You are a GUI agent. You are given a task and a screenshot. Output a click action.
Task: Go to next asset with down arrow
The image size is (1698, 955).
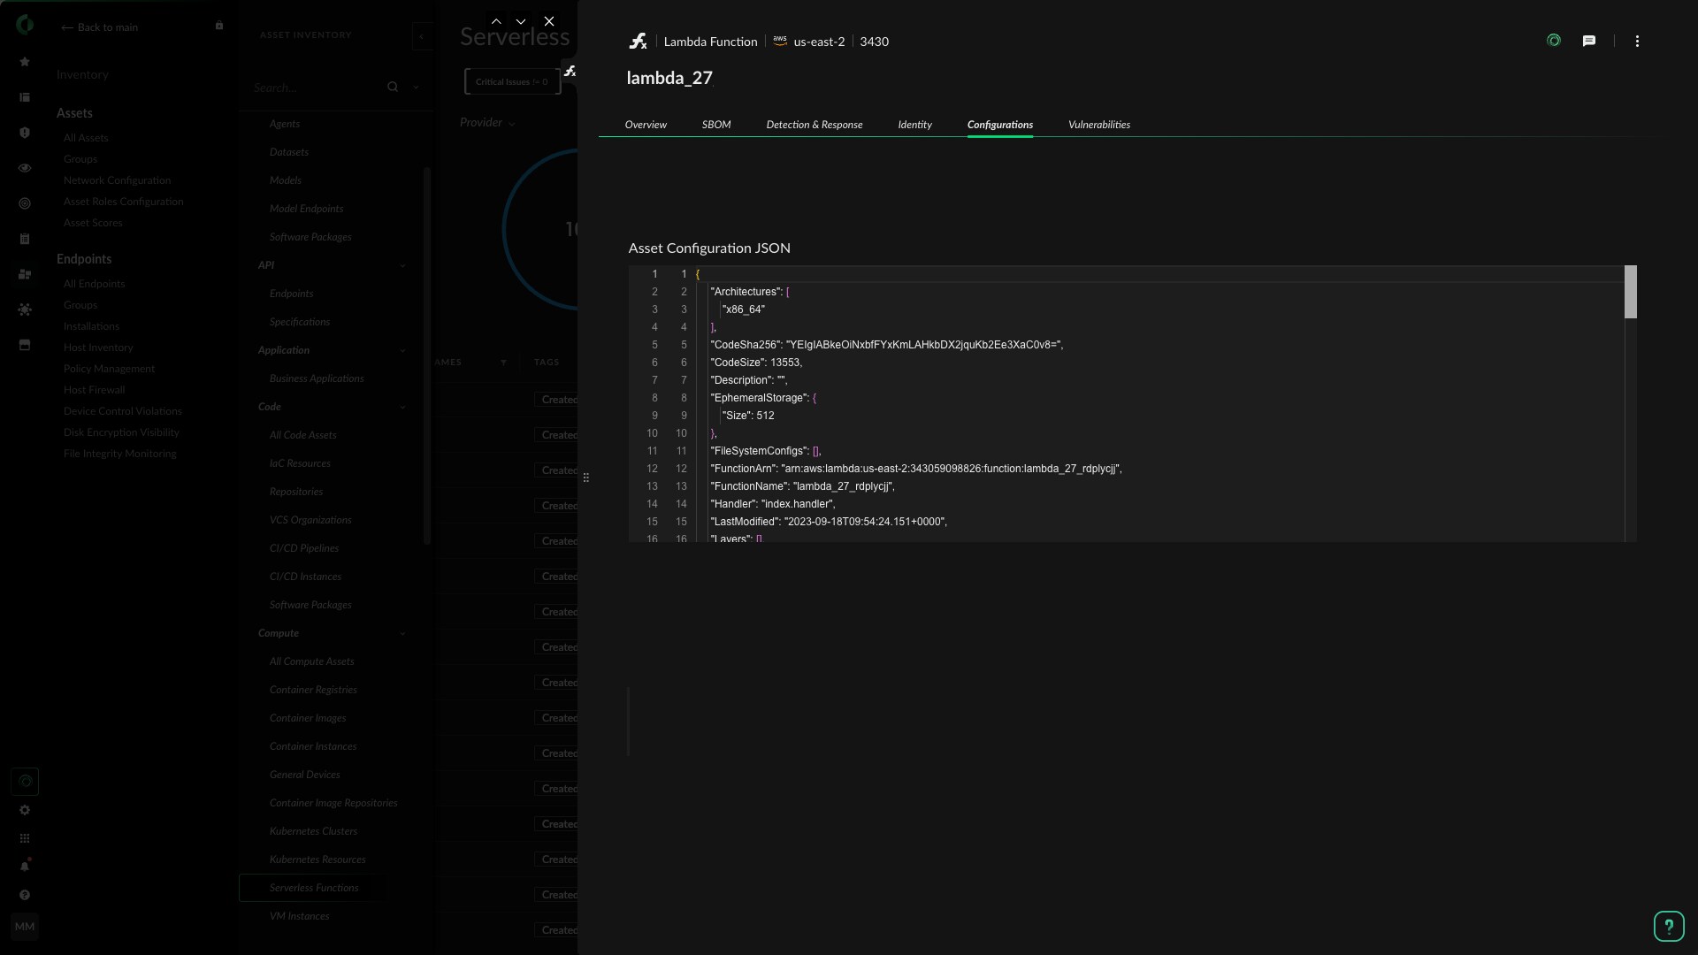click(x=521, y=21)
